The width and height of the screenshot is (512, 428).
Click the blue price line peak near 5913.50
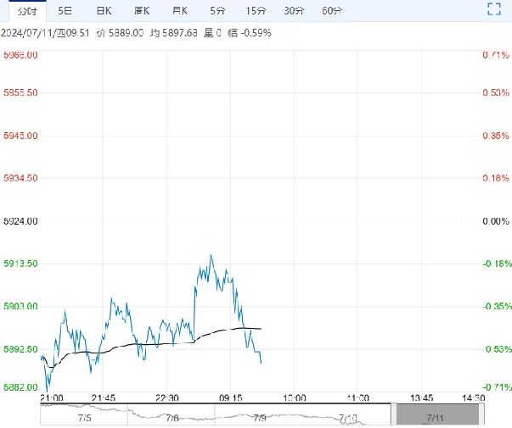tap(210, 255)
